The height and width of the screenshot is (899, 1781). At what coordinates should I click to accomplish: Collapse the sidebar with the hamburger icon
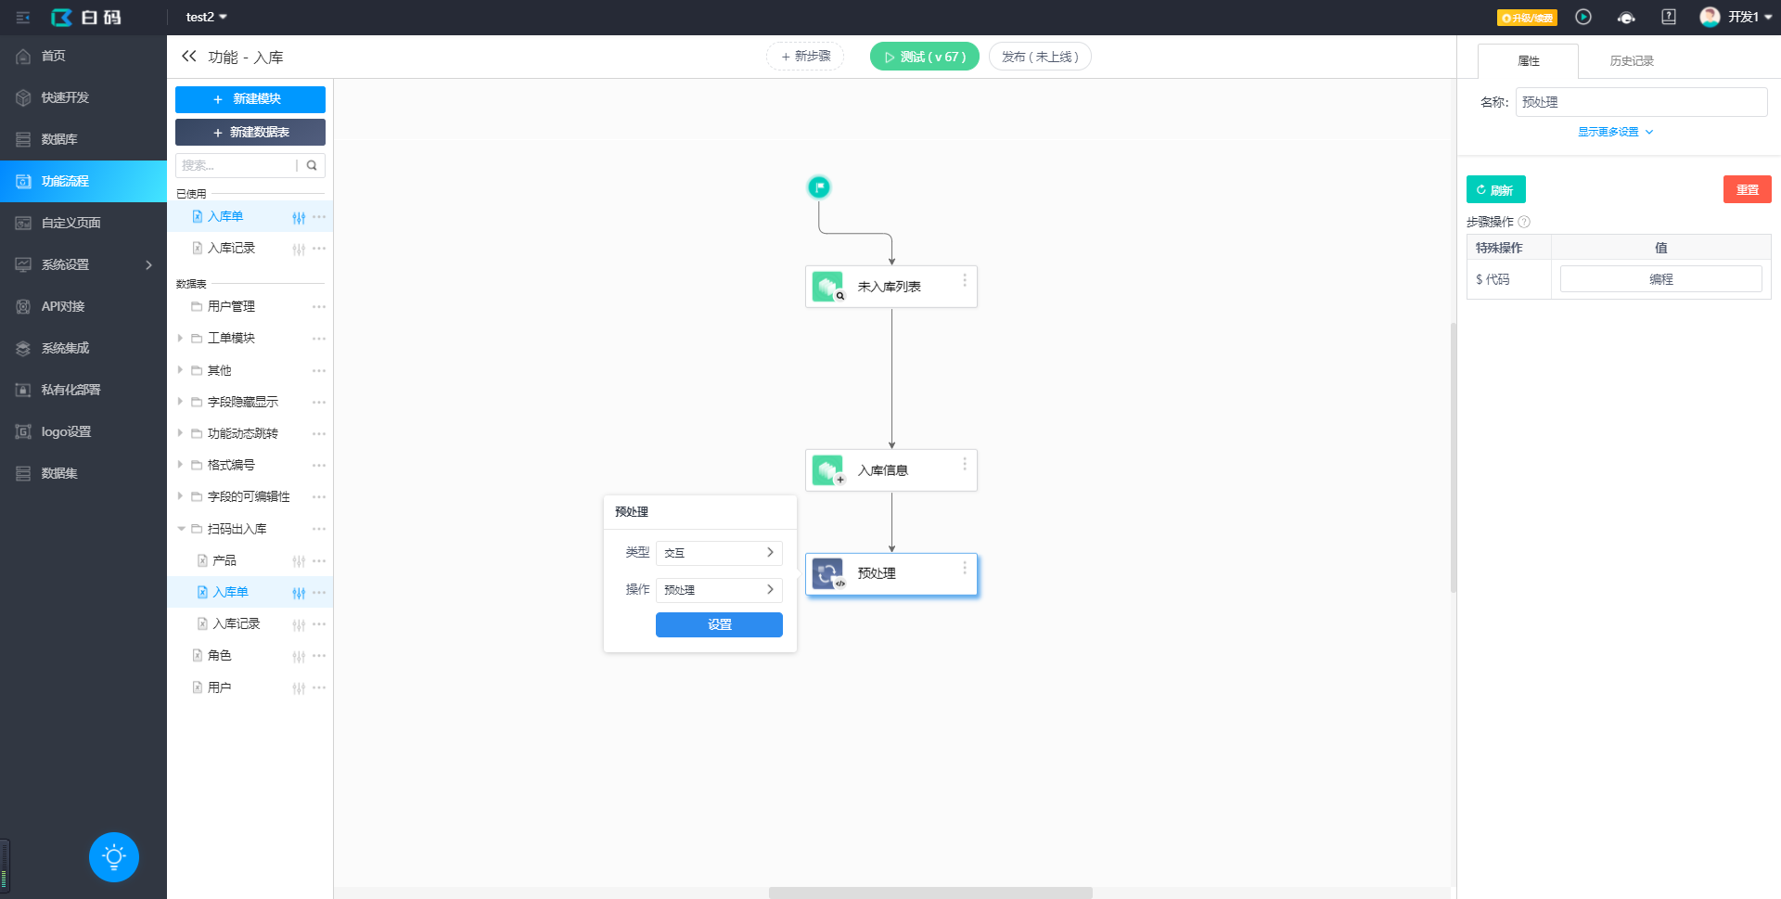click(x=23, y=18)
